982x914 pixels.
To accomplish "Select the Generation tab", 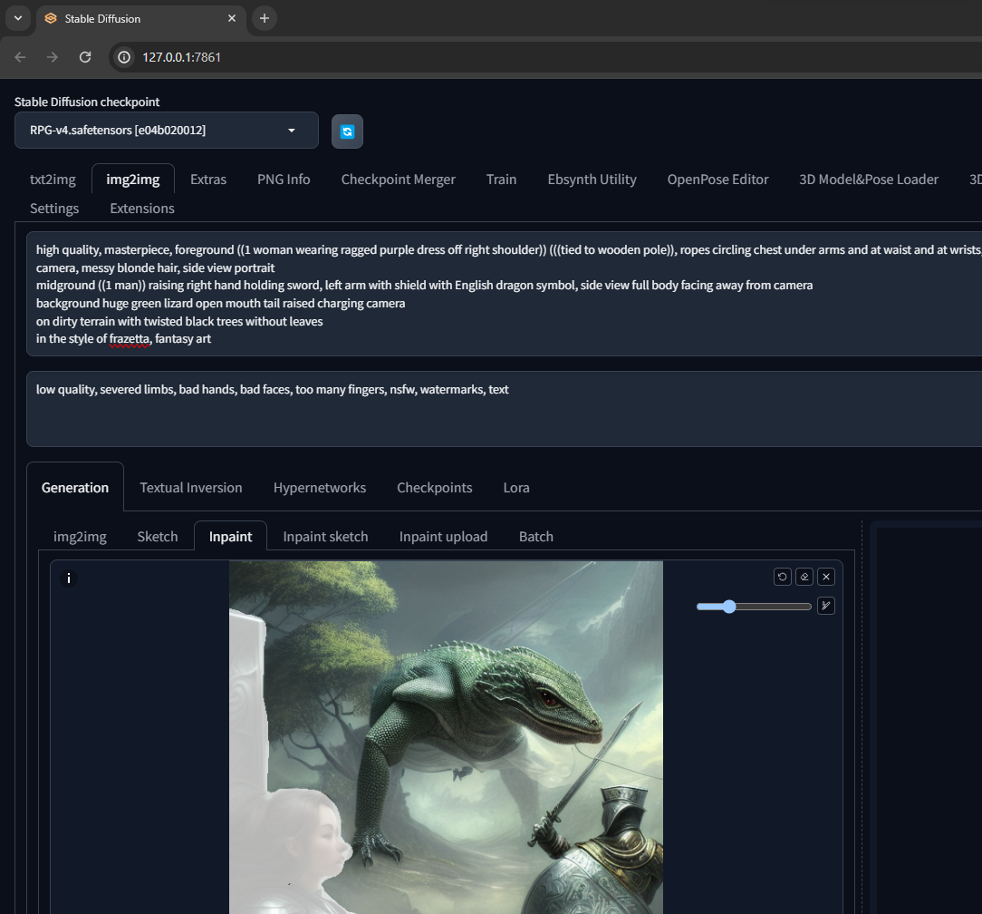I will pos(75,488).
